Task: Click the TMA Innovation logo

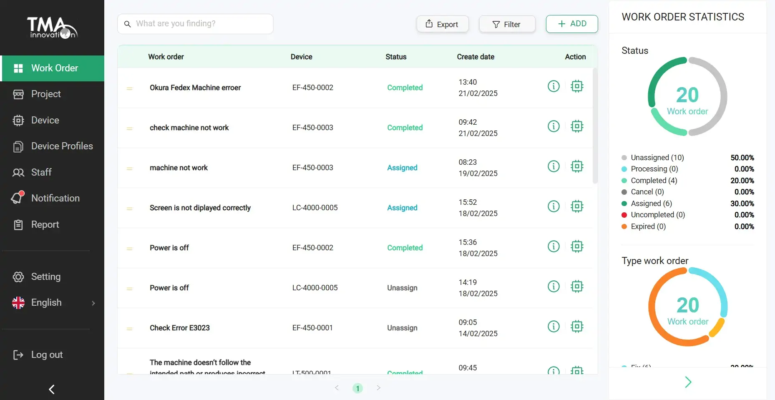Action: [52, 28]
